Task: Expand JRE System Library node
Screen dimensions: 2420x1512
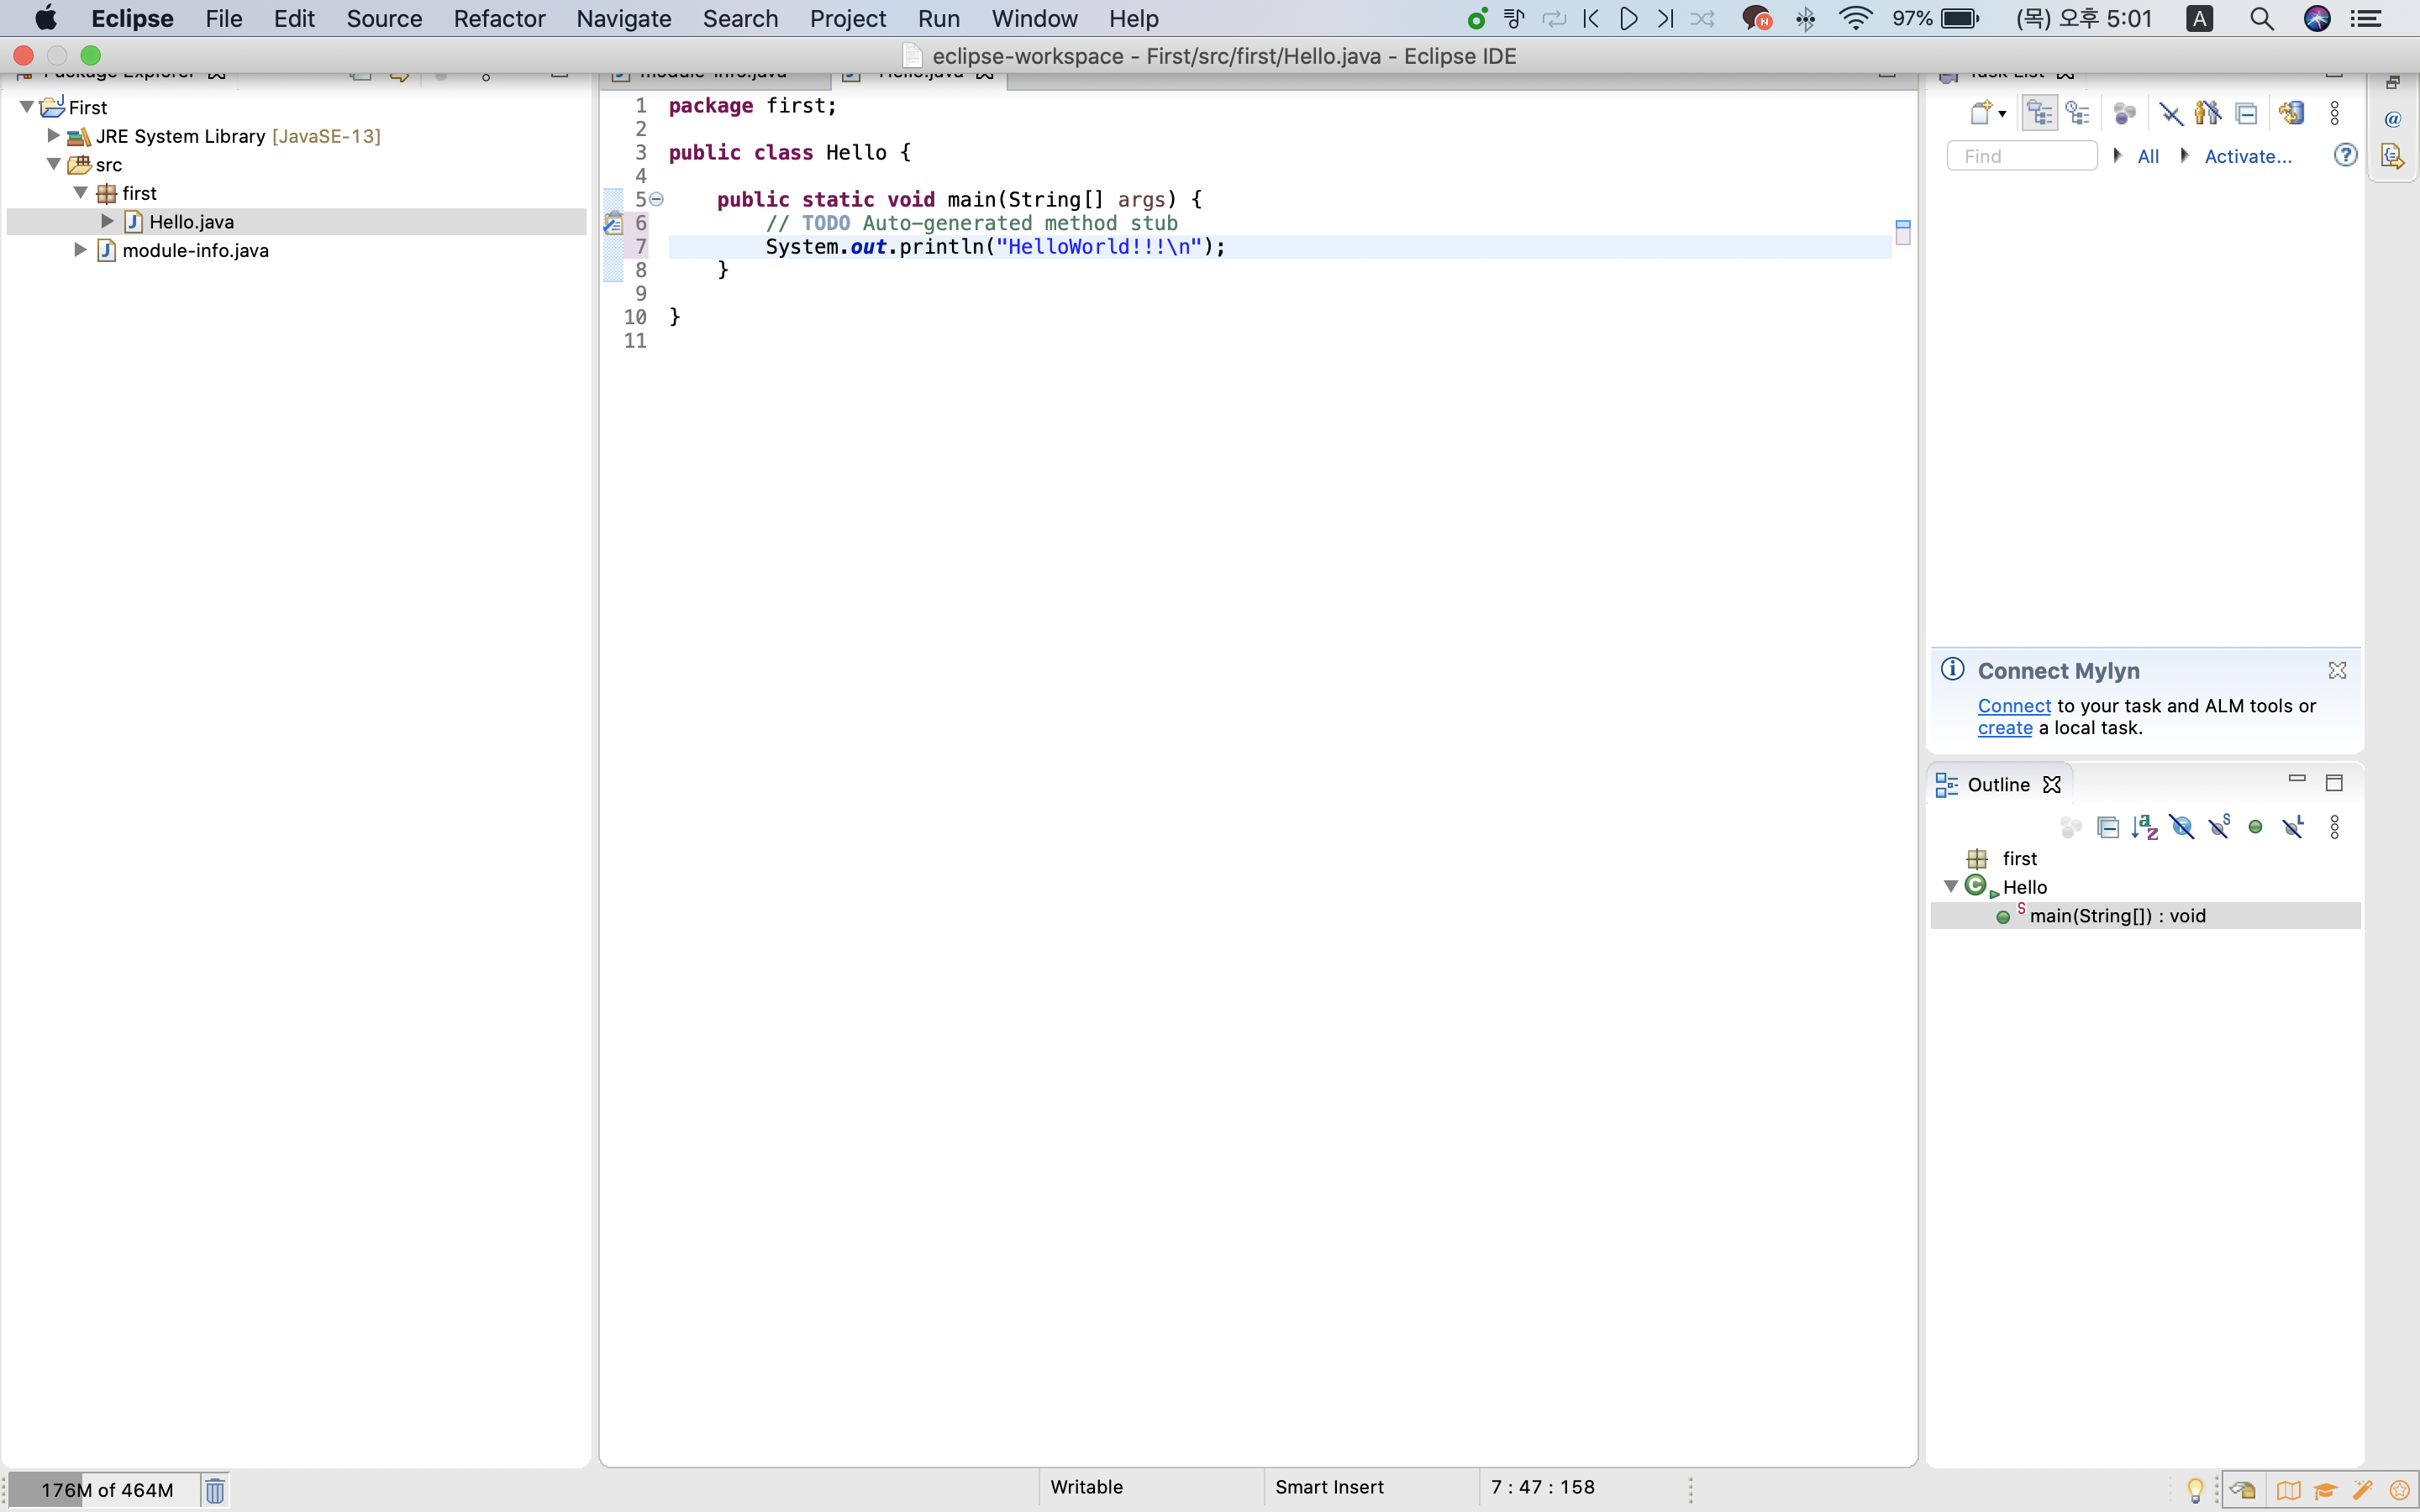Action: coord(54,136)
